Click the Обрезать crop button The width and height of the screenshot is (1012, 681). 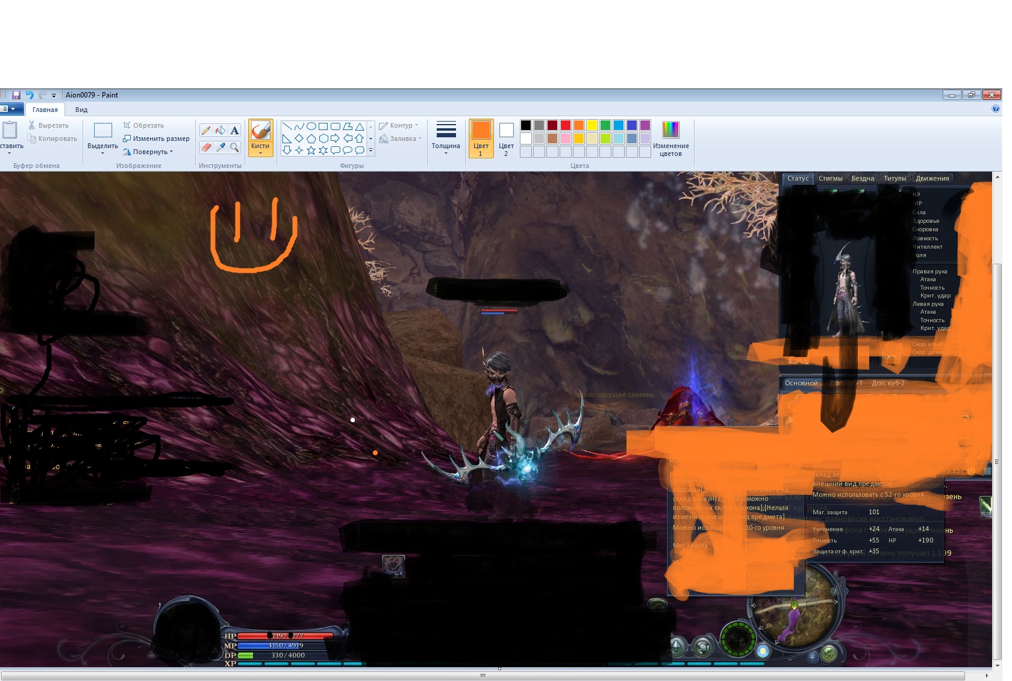click(143, 125)
